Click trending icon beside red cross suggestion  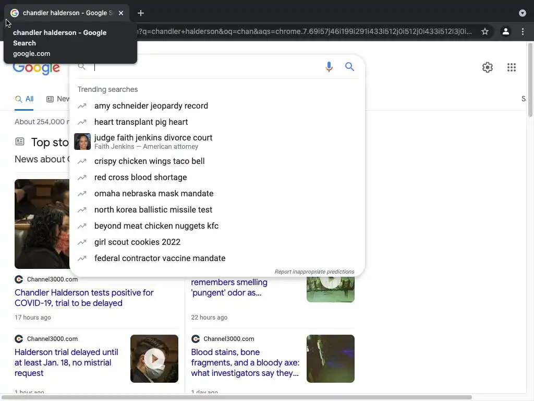tap(82, 178)
